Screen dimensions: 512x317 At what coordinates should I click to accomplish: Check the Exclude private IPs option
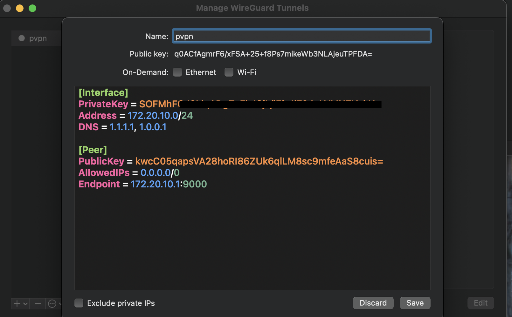[x=79, y=303]
